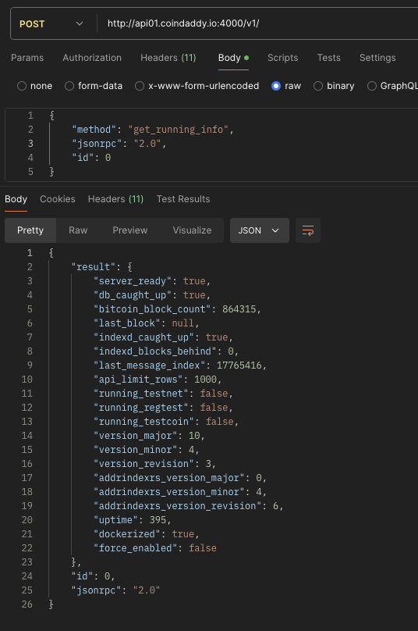
Task: Show the response Cookies tab
Action: click(x=58, y=199)
